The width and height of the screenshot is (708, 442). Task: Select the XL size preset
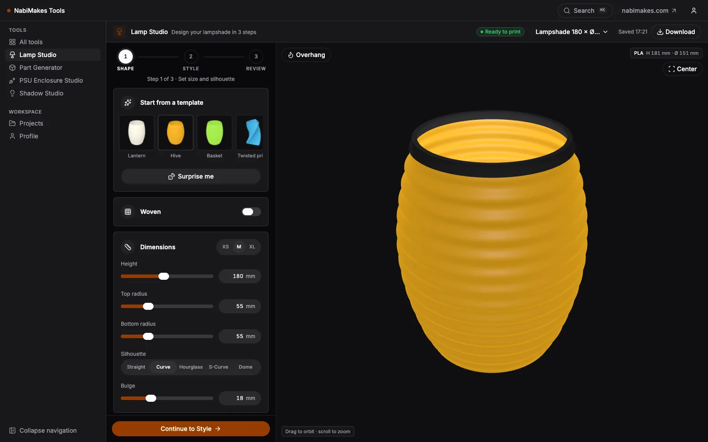point(252,247)
